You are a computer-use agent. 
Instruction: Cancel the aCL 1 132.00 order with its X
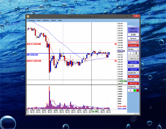(x=116, y=44)
